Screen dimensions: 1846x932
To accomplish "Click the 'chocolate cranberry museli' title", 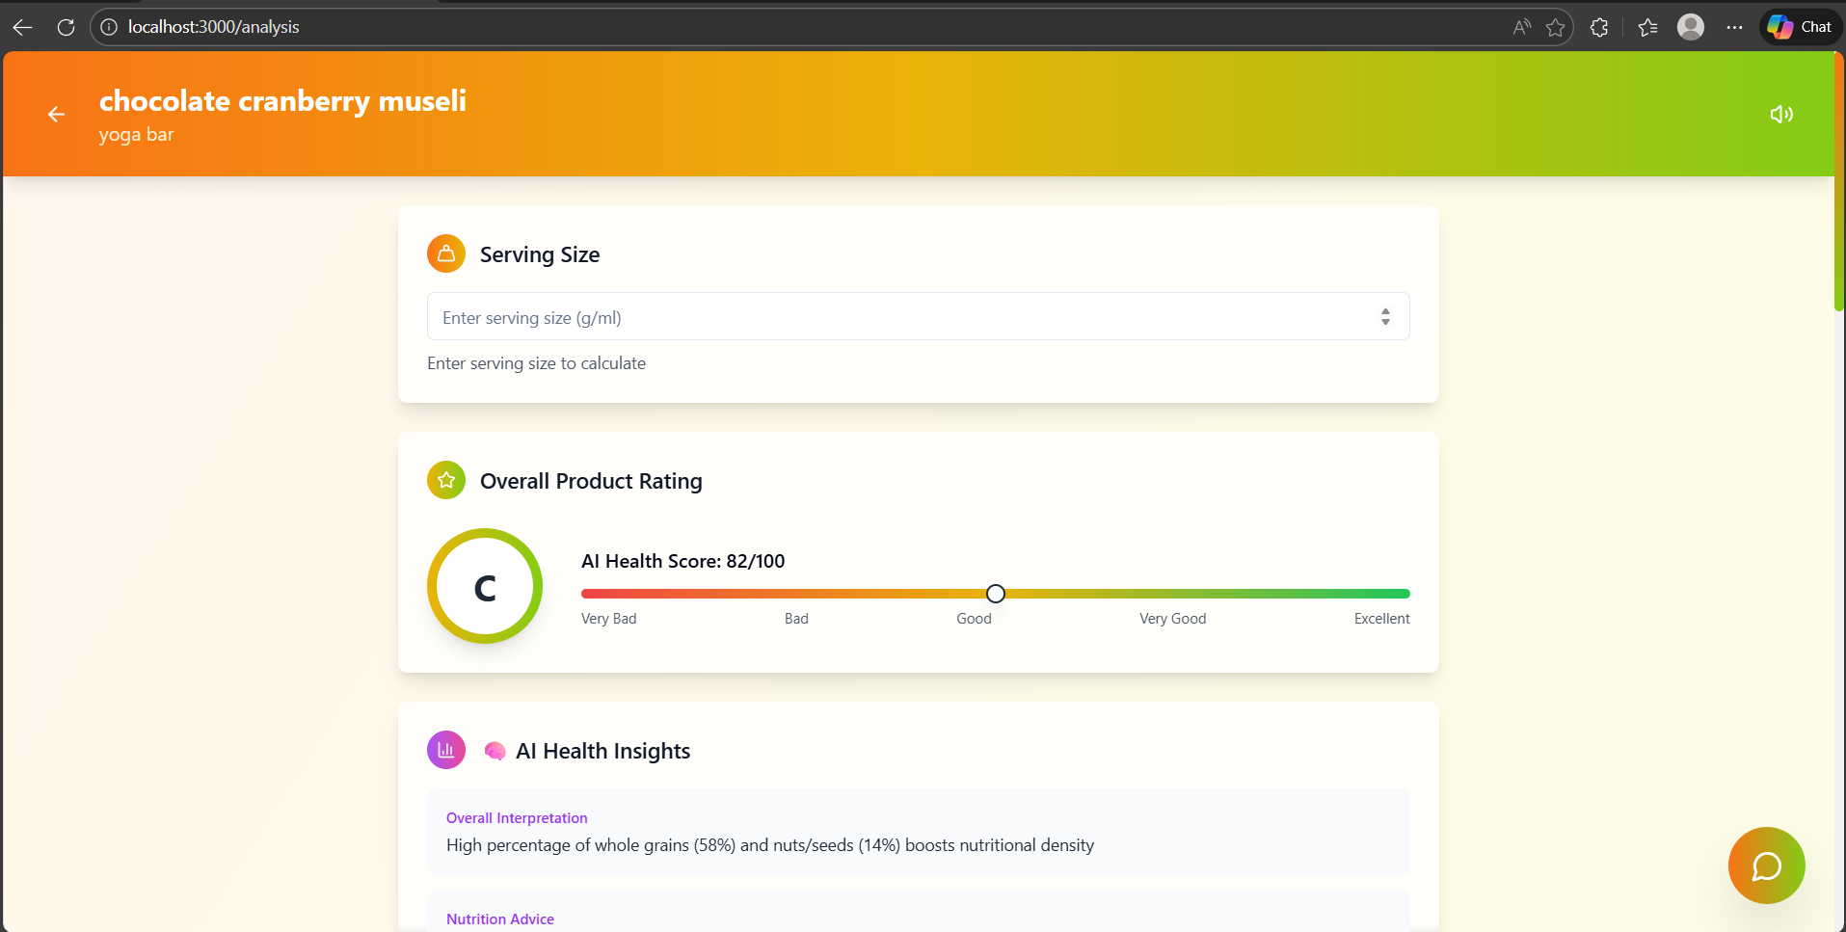I will point(282,100).
